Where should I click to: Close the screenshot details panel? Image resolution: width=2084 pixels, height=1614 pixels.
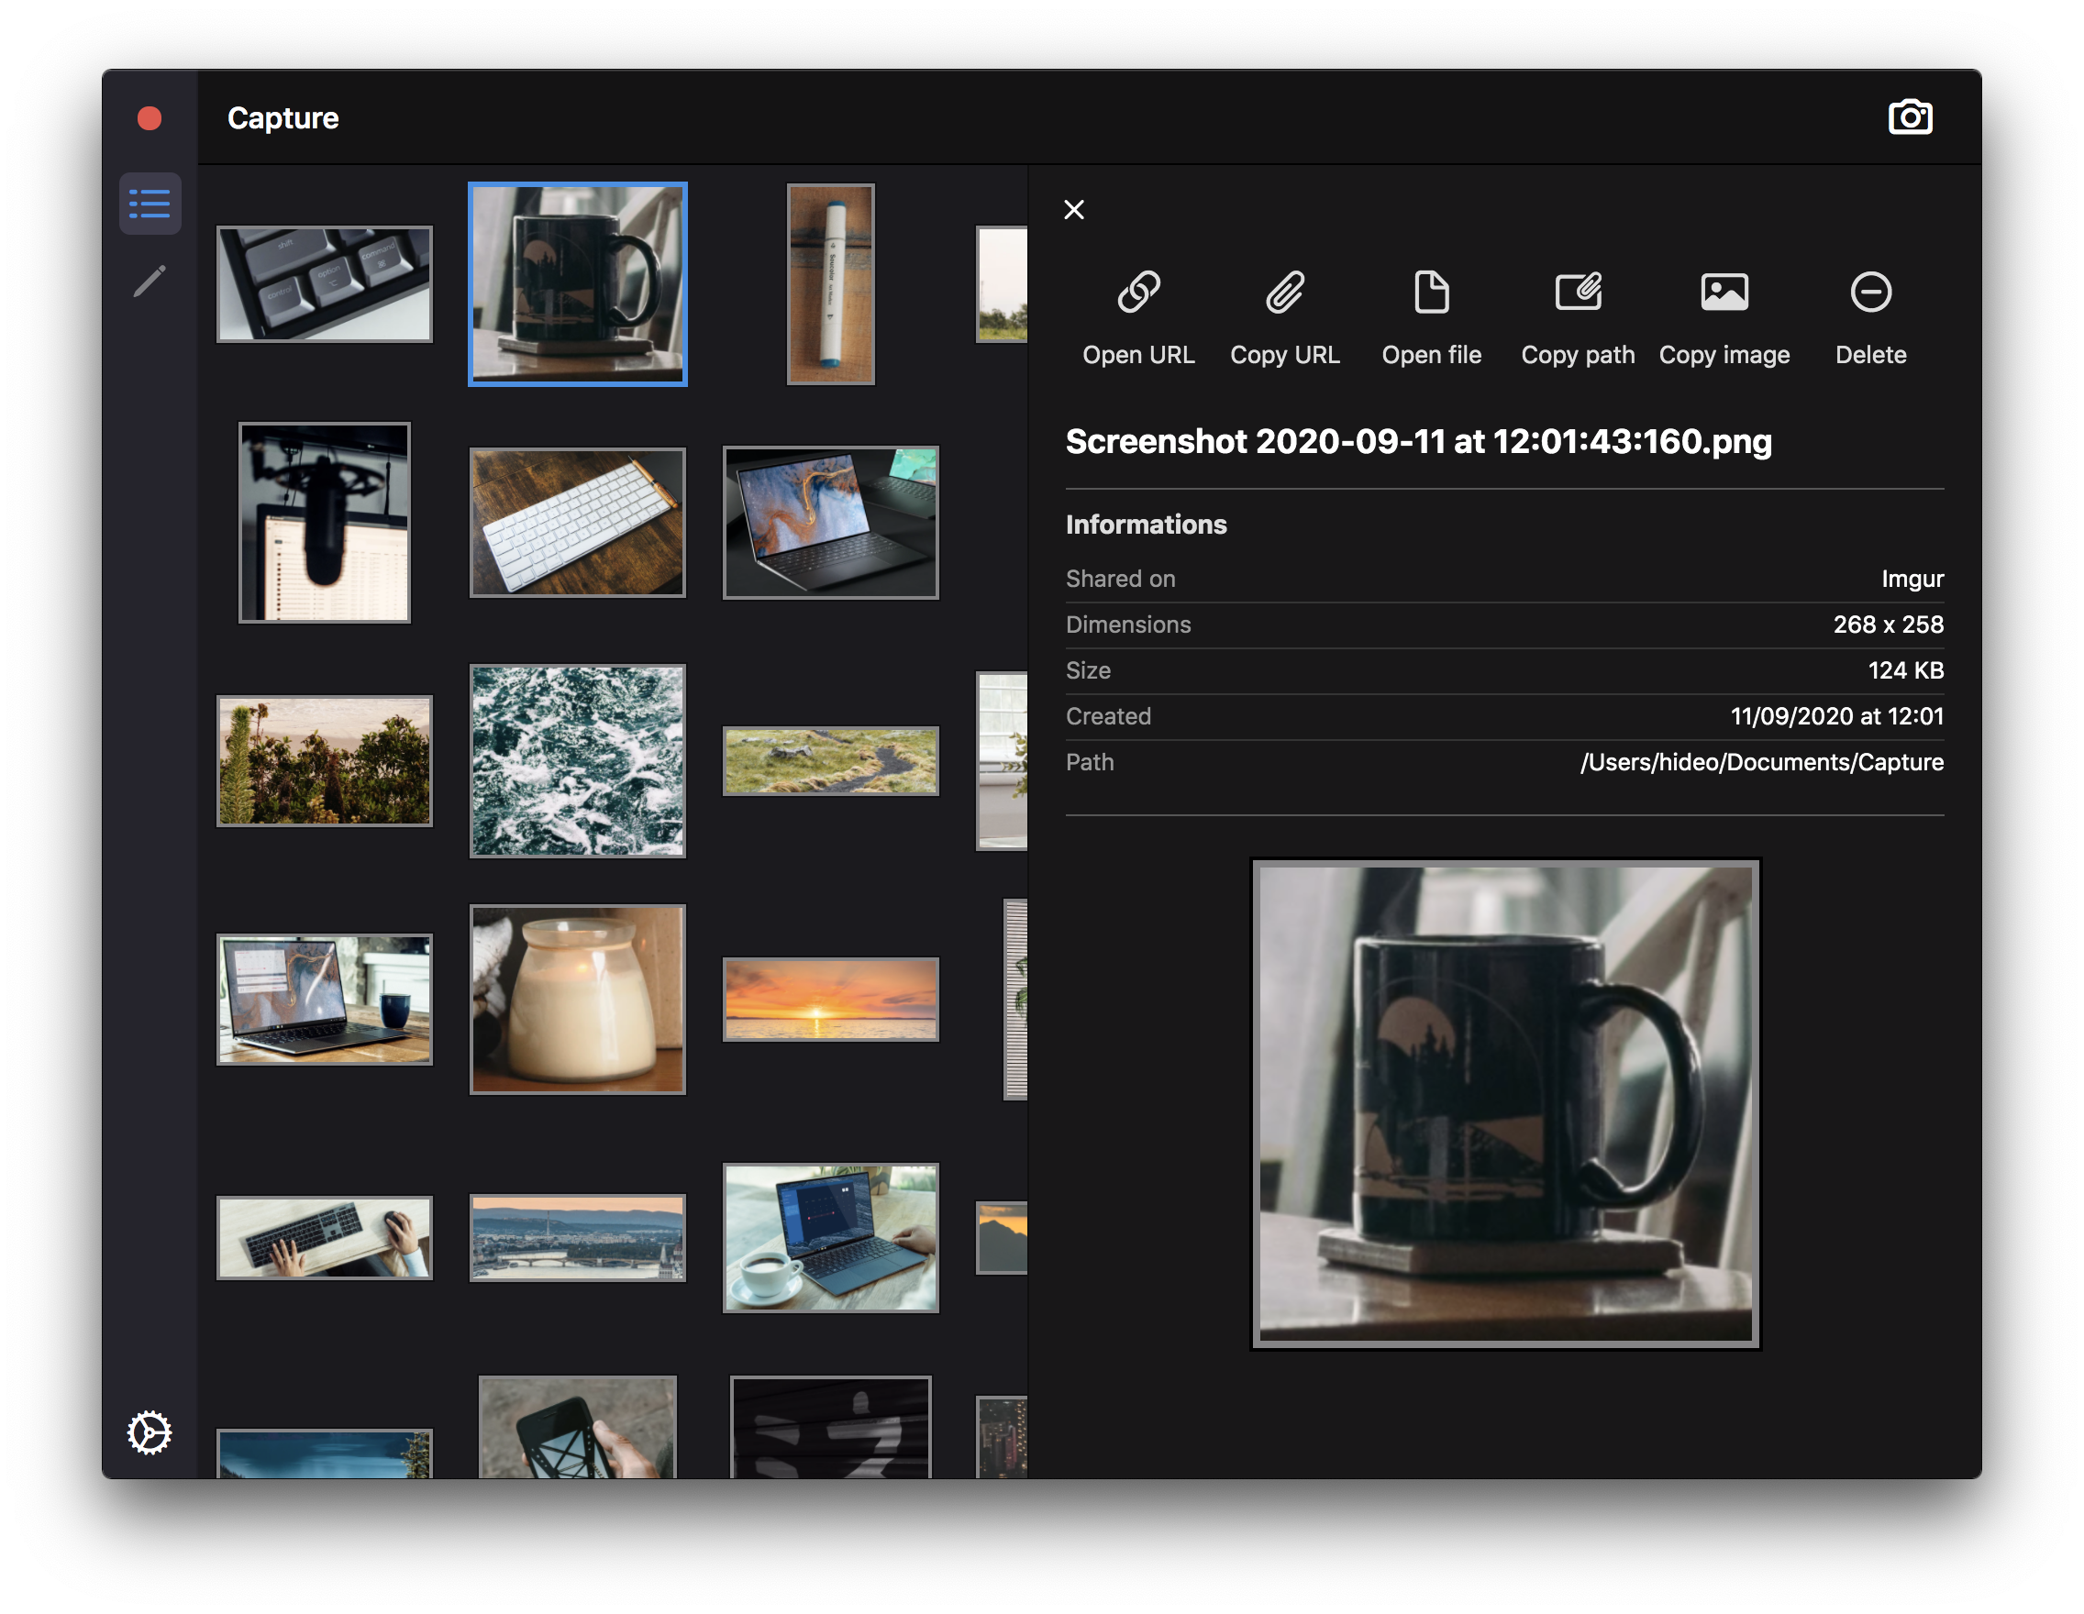click(1073, 210)
